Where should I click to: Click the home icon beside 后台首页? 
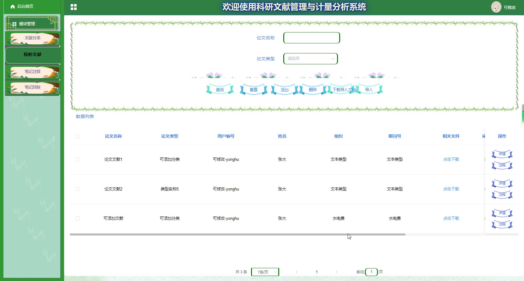tap(13, 6)
